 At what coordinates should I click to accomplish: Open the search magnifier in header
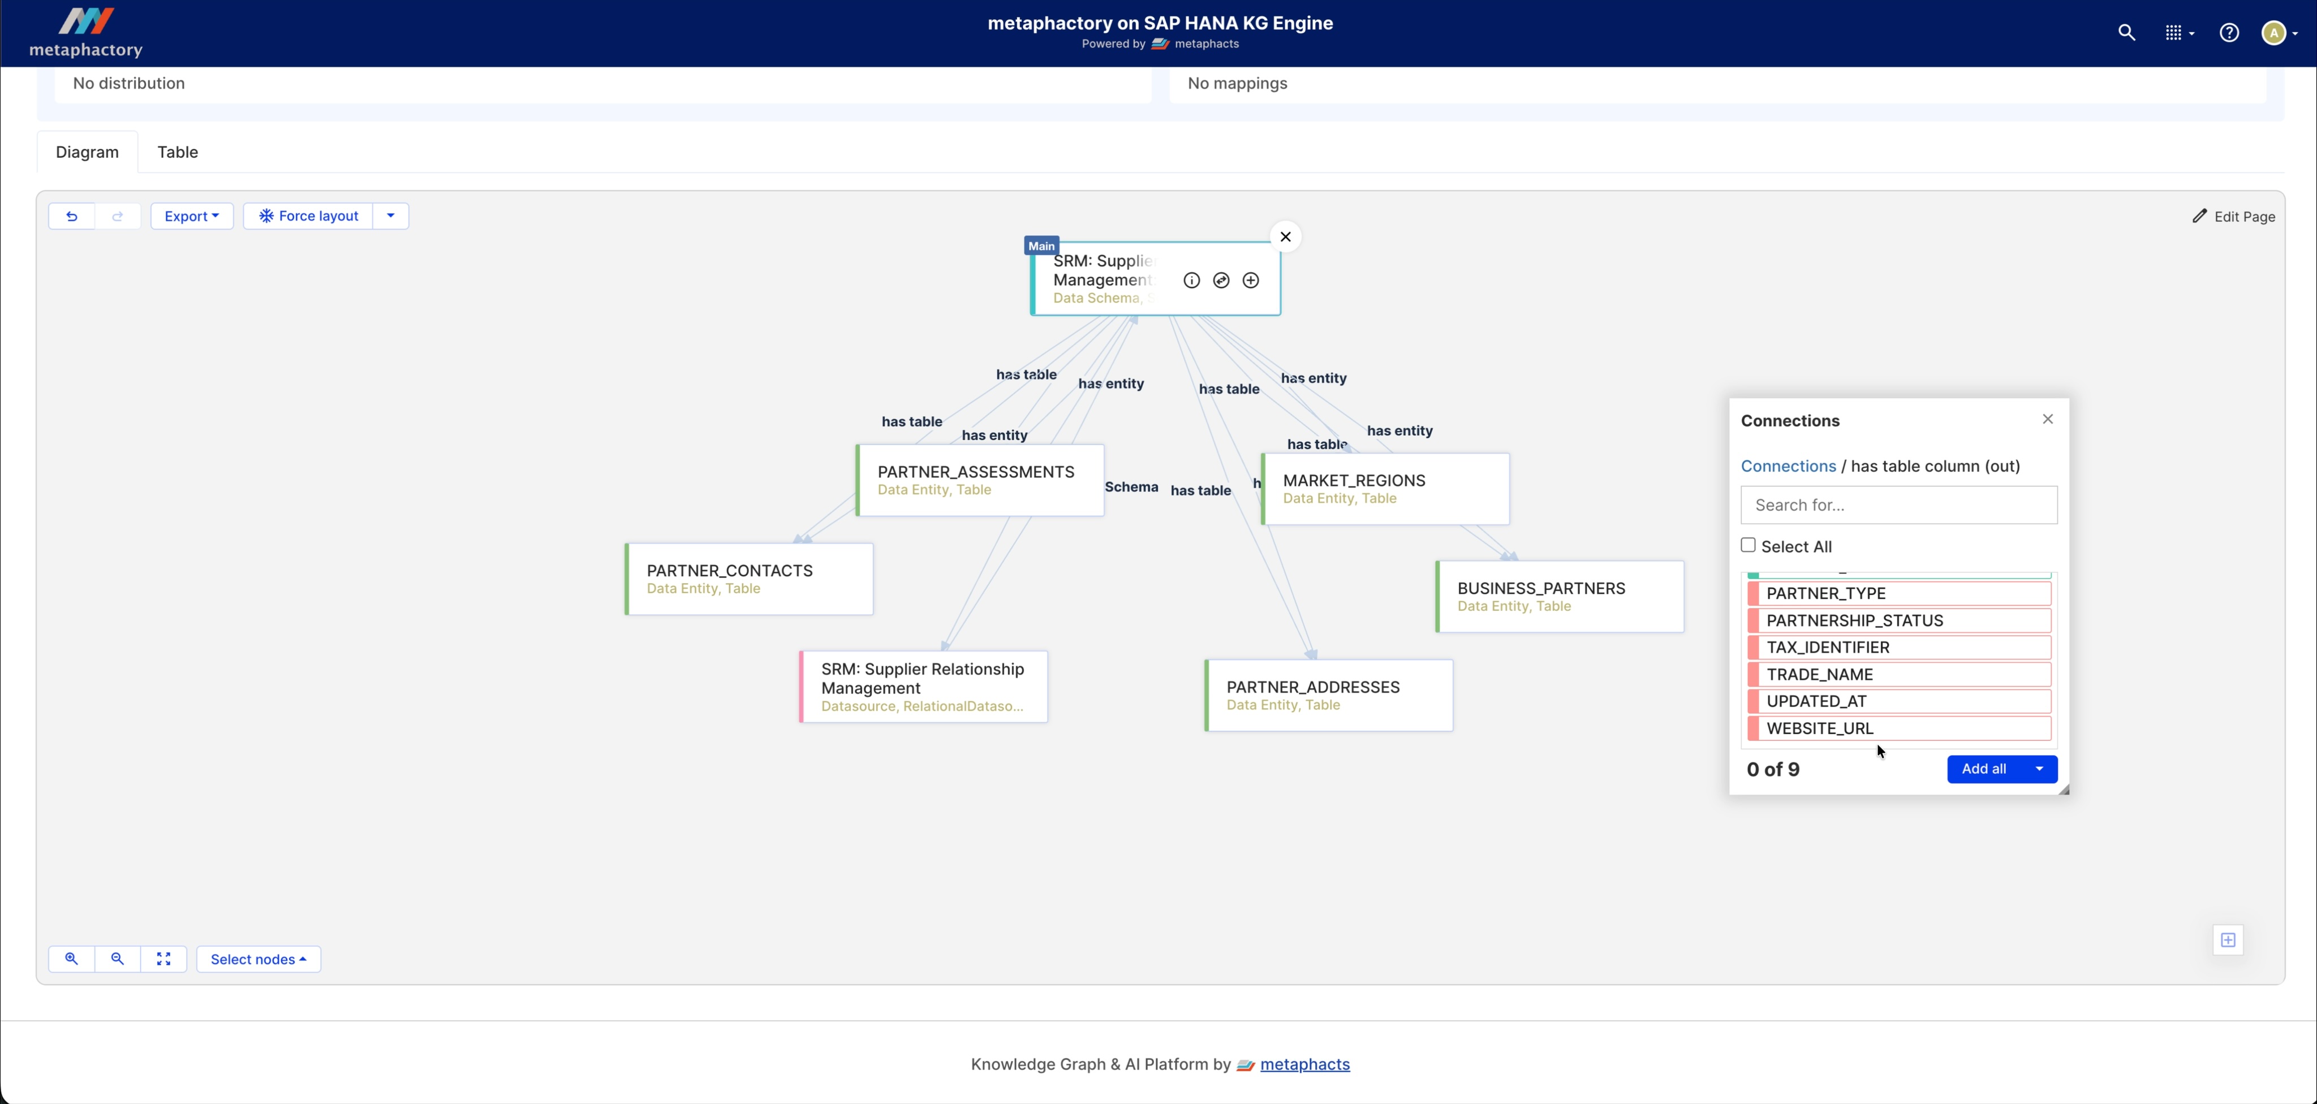2126,33
